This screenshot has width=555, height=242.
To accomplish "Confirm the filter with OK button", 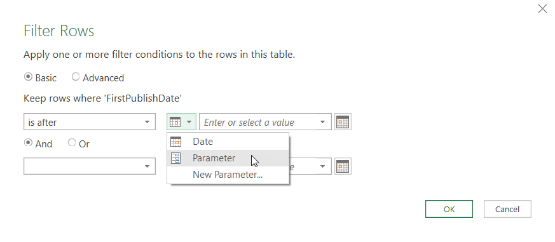I will click(x=449, y=209).
